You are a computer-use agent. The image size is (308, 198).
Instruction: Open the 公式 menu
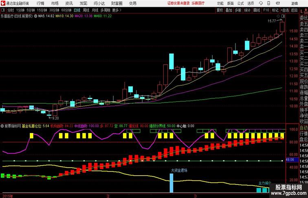pos(240,3)
